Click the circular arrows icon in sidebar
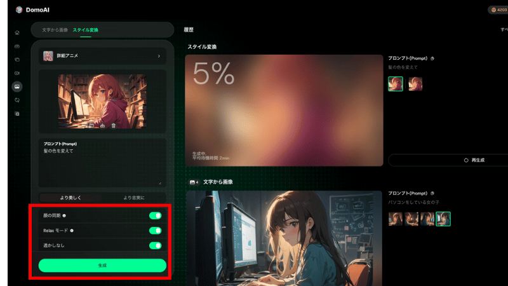 (x=17, y=100)
